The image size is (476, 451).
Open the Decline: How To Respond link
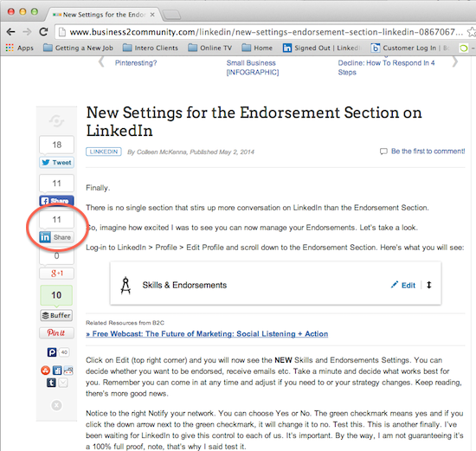386,68
